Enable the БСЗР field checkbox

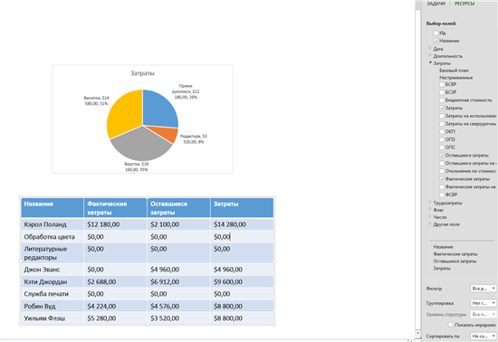[442, 92]
